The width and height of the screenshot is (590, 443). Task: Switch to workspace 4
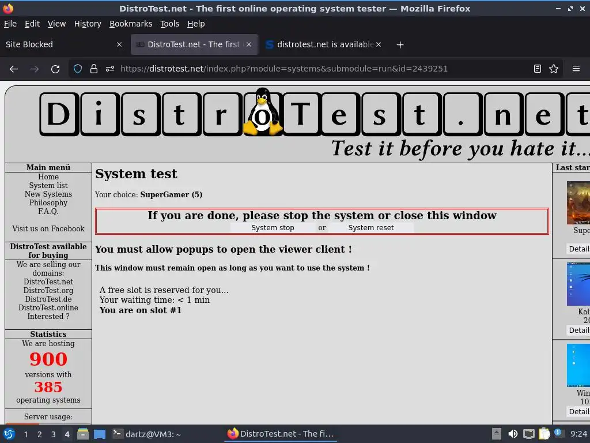click(x=67, y=434)
